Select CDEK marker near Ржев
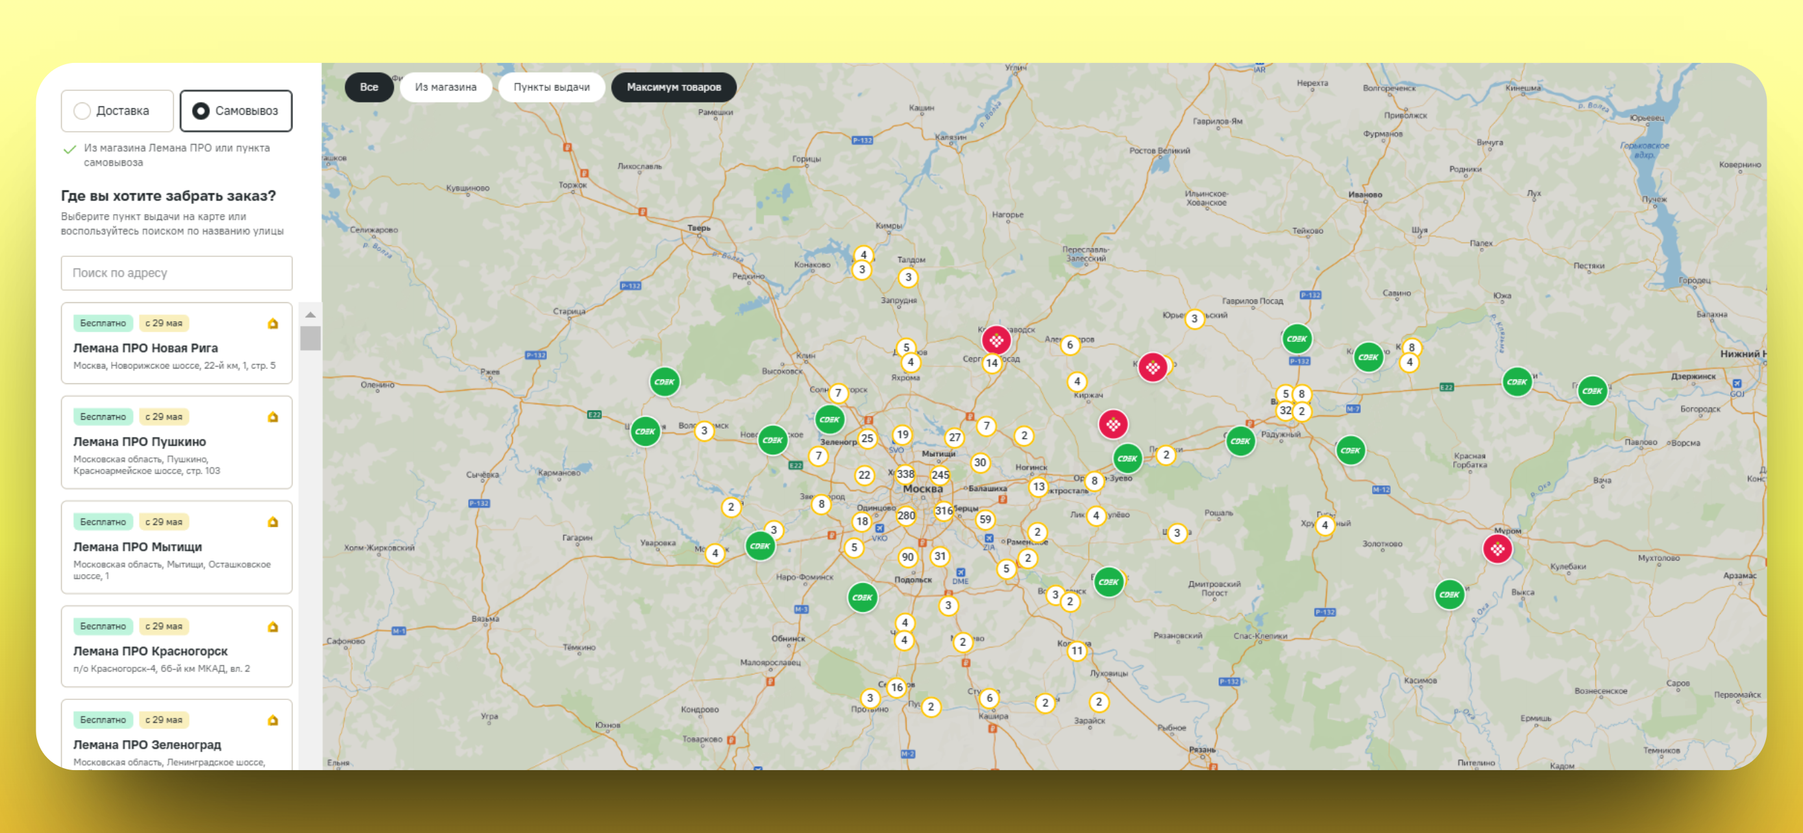The height and width of the screenshot is (833, 1803). pyautogui.click(x=664, y=382)
